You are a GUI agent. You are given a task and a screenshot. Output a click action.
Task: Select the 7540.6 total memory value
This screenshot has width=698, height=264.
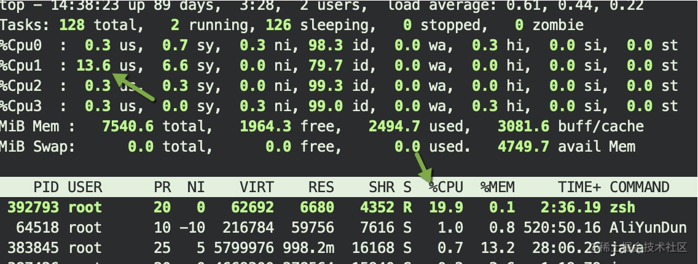pos(128,126)
